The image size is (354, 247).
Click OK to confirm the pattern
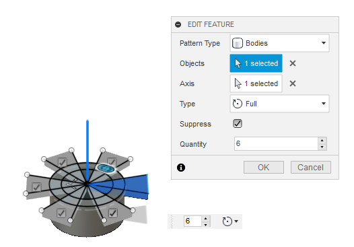click(x=264, y=168)
